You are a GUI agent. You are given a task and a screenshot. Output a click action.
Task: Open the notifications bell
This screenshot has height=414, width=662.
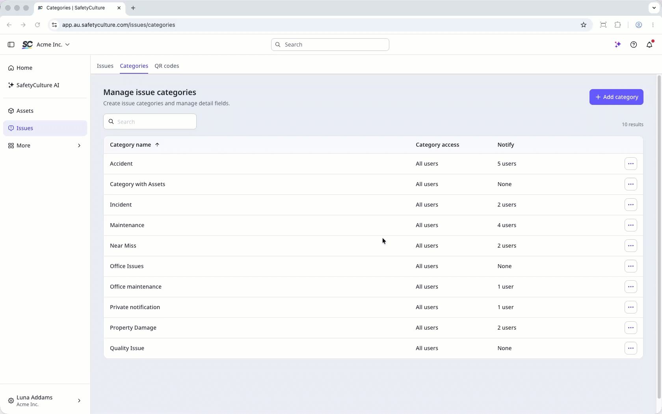[x=650, y=45]
